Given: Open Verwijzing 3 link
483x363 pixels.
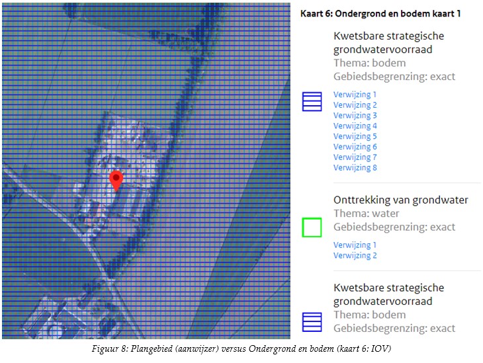Looking at the screenshot, I should click(x=355, y=116).
